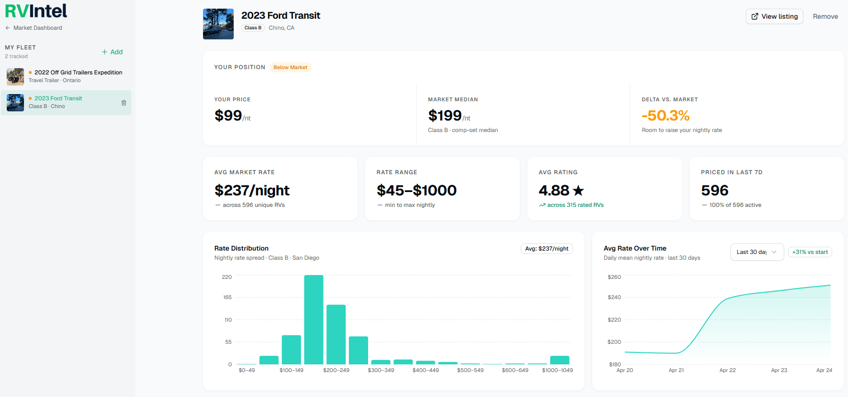Click the $200–249 histogram bar
The height and width of the screenshot is (397, 848).
pyautogui.click(x=336, y=335)
